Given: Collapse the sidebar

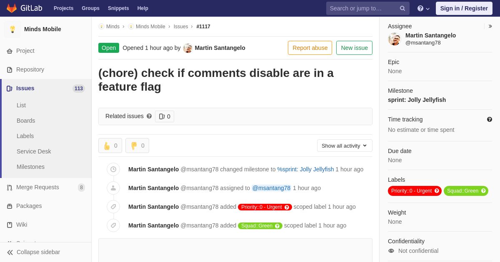Looking at the screenshot, I should (46, 252).
